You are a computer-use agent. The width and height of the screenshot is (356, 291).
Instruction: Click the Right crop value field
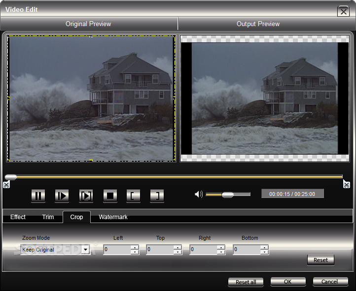click(x=203, y=250)
